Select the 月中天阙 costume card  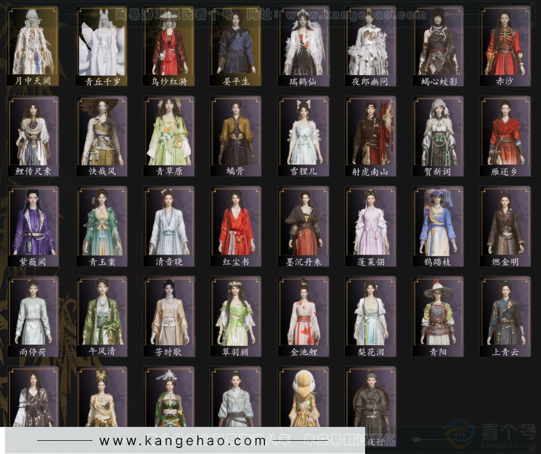click(33, 46)
